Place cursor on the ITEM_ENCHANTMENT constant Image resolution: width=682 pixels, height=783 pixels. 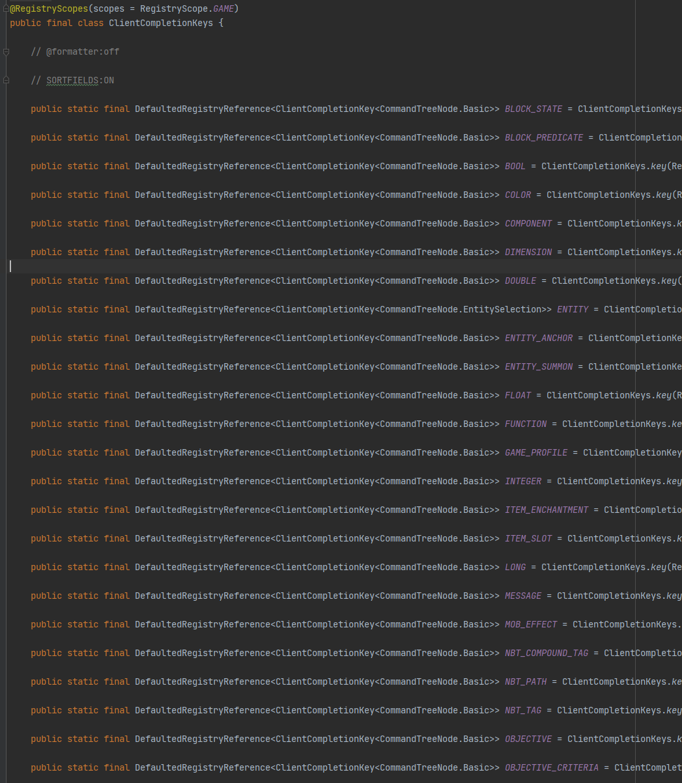tap(546, 510)
